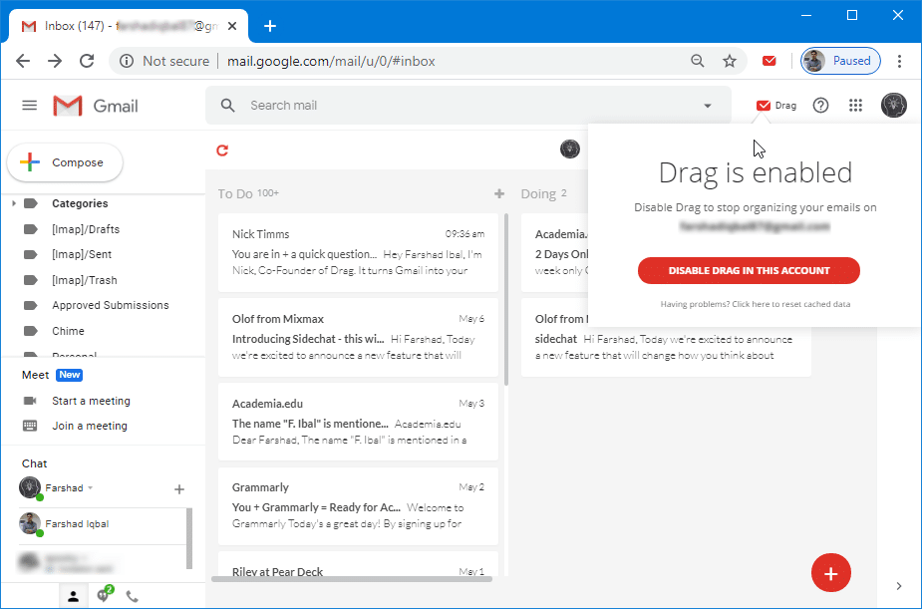Open the Google apps grid
The width and height of the screenshot is (922, 609).
(x=855, y=106)
